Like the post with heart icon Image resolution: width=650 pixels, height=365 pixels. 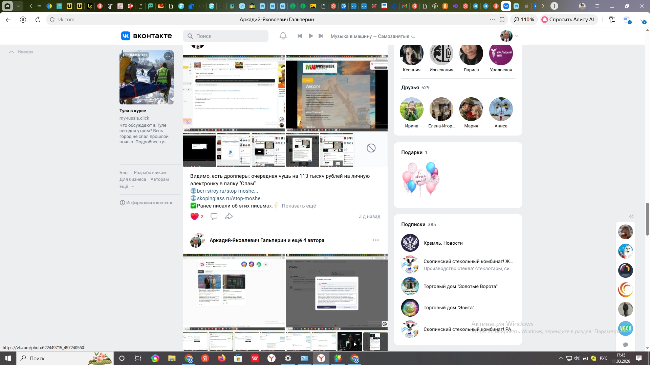coord(194,216)
